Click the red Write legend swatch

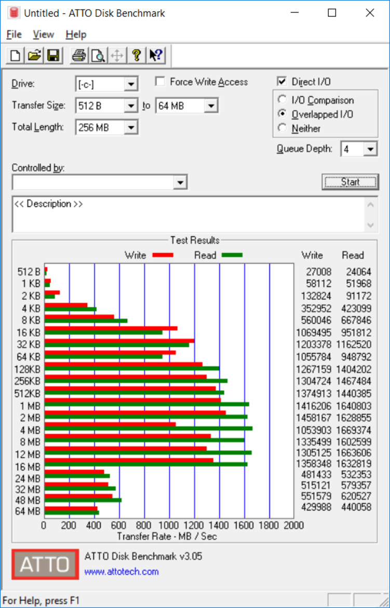click(x=163, y=255)
